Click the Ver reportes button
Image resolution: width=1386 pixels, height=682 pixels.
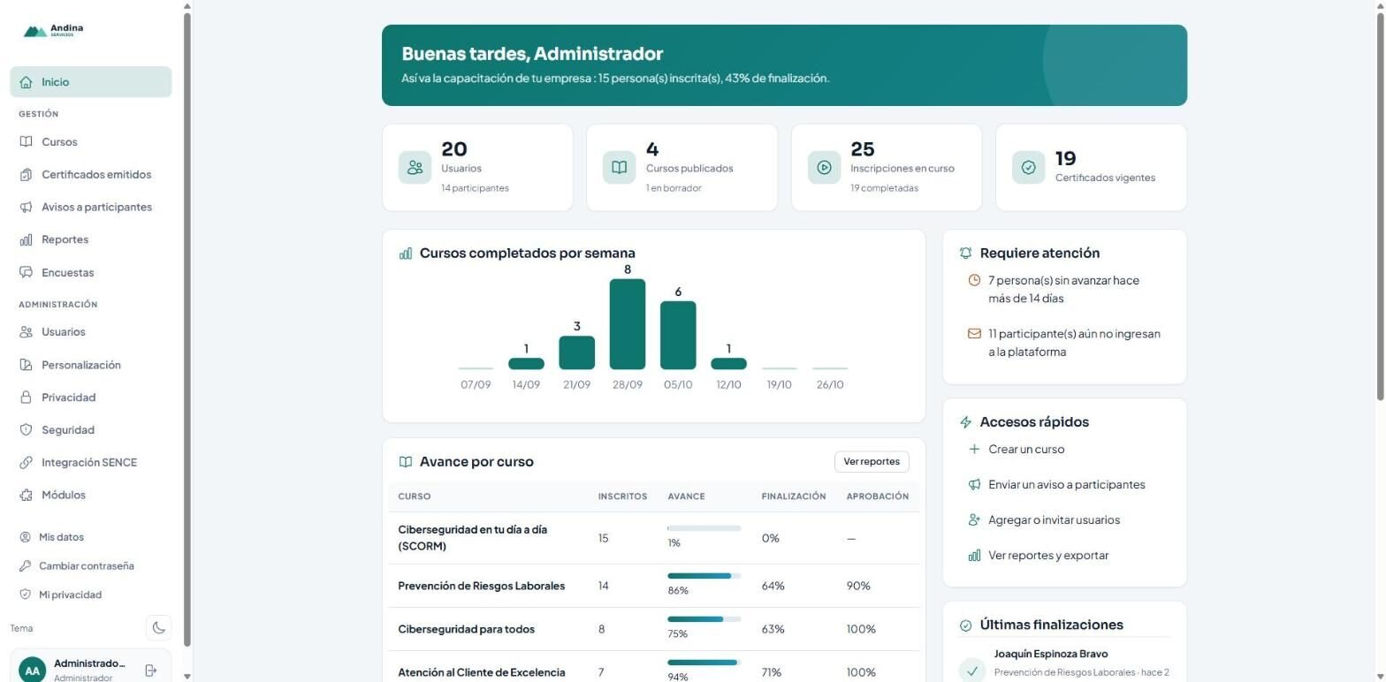click(872, 461)
